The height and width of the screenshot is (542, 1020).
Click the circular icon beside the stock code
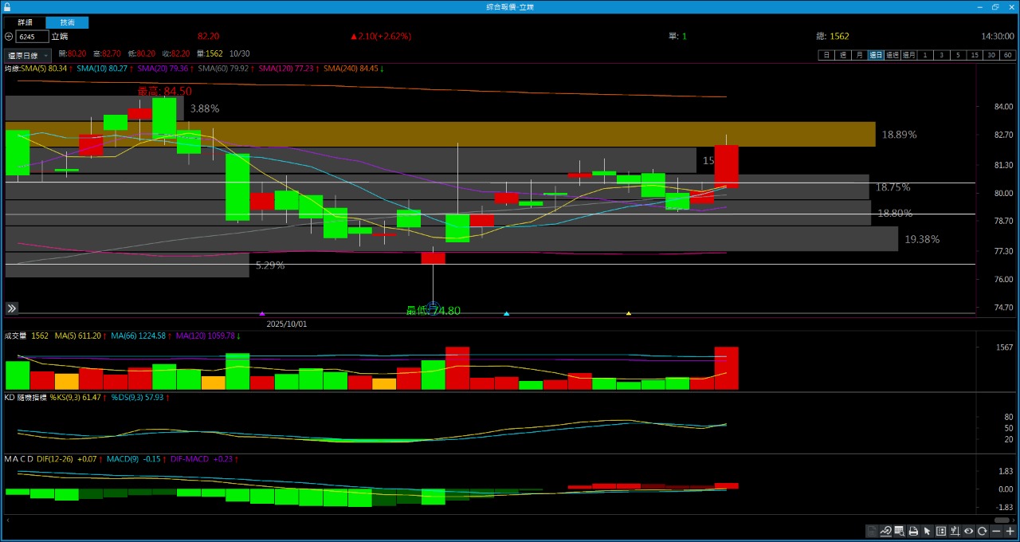coord(9,37)
